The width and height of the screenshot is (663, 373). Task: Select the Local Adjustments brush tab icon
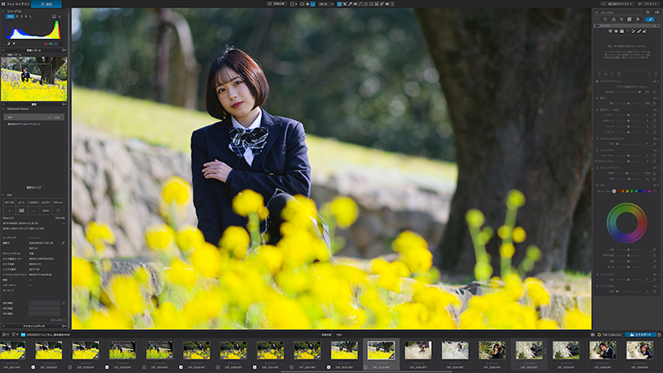650,19
